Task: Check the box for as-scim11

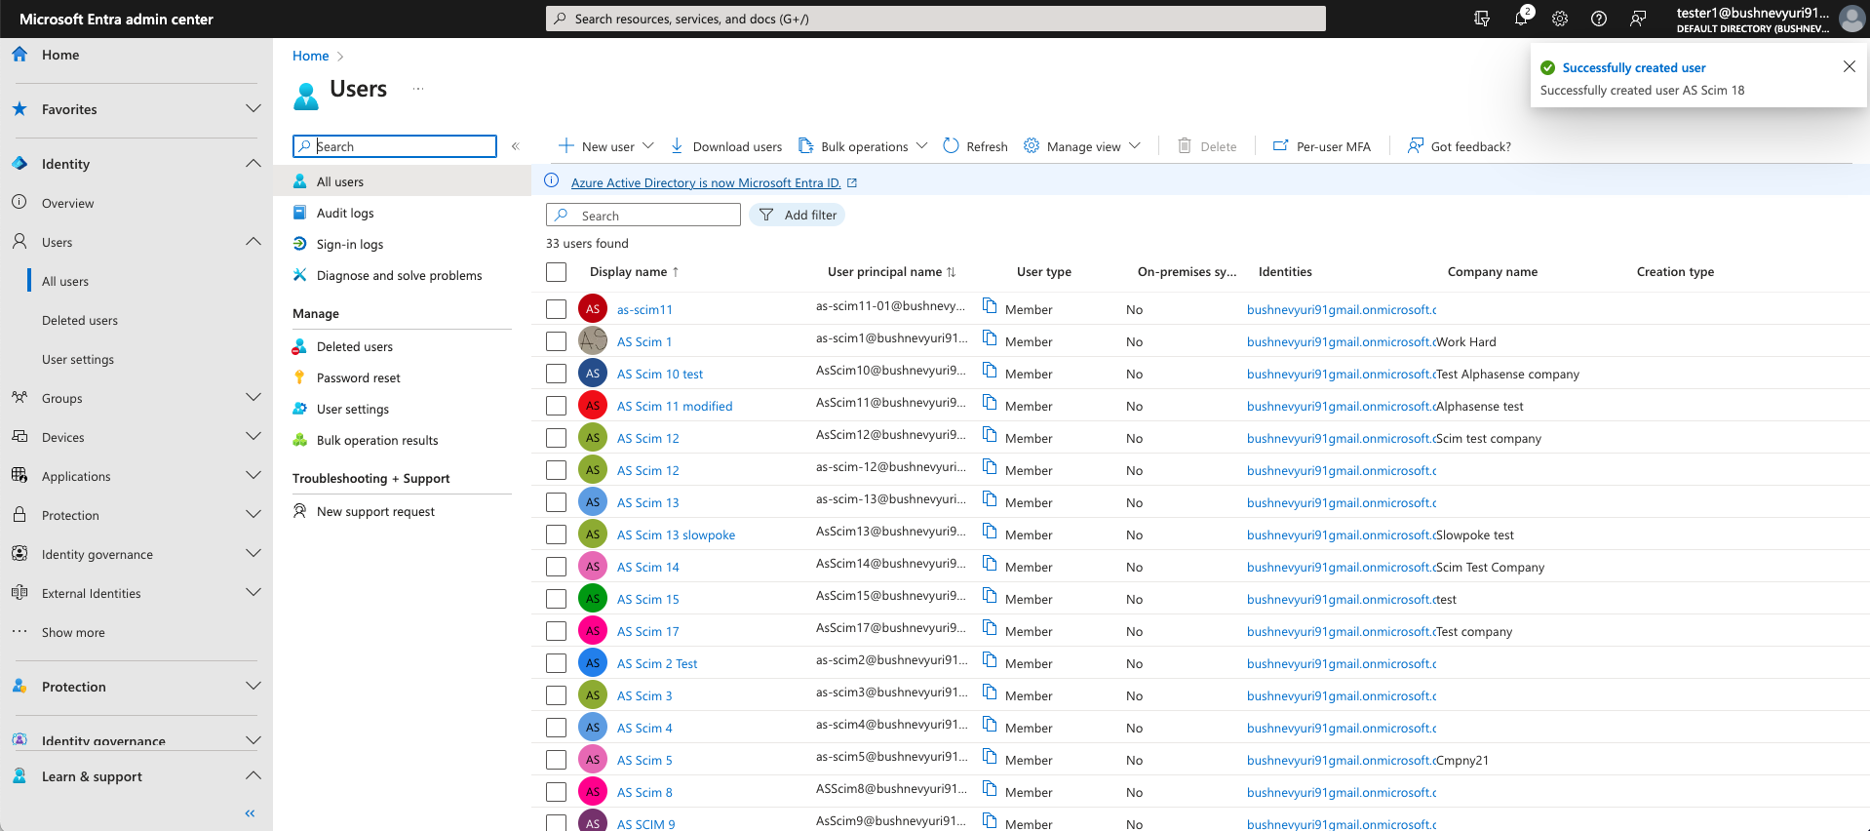Action: 557,309
